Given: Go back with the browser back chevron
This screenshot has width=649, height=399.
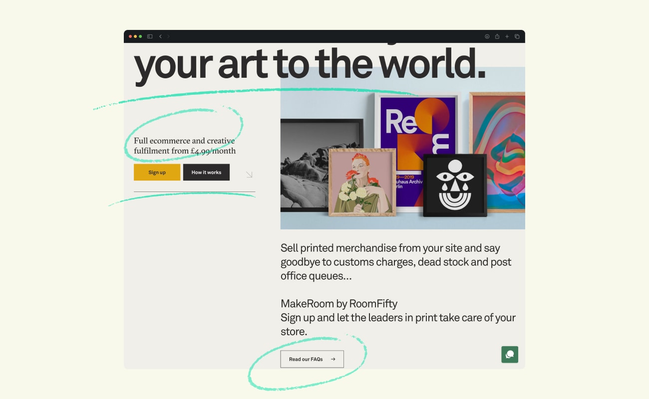Looking at the screenshot, I should (160, 36).
